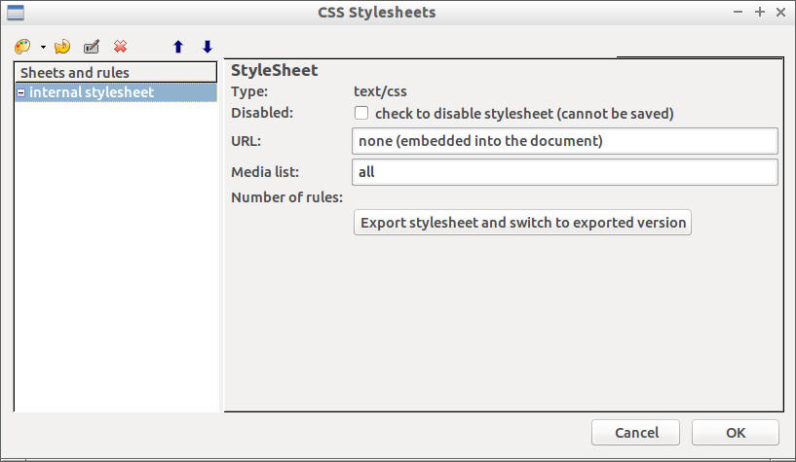Open the dropdown arrow beside the palette icon
The height and width of the screenshot is (462, 796).
(x=43, y=48)
